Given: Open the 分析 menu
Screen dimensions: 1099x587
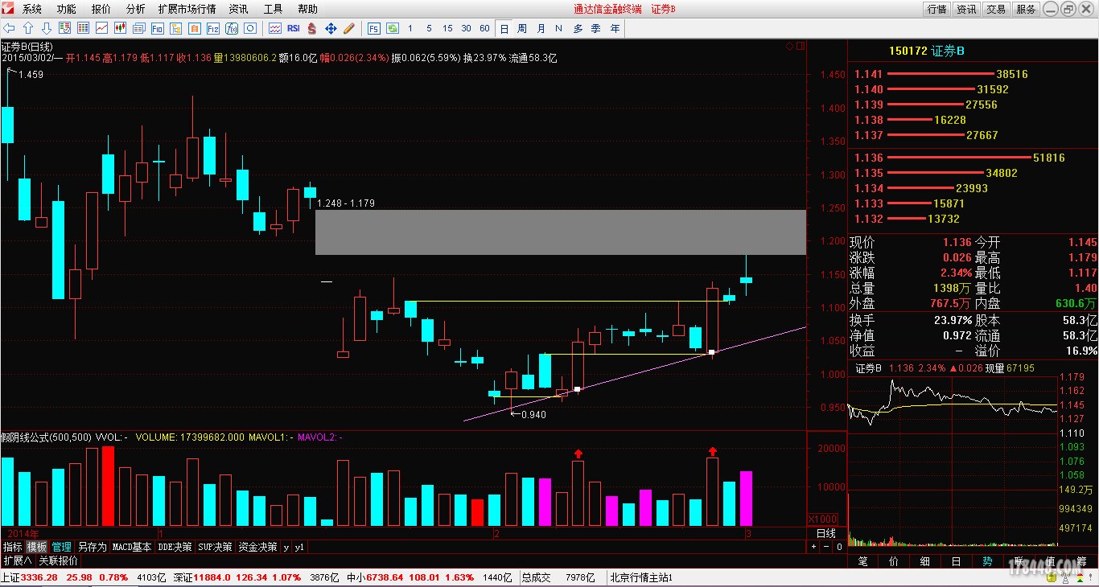Looking at the screenshot, I should tap(136, 9).
